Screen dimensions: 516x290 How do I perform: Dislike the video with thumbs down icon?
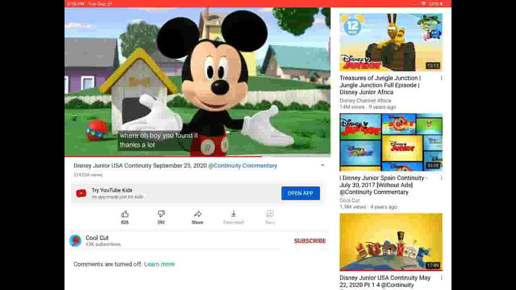click(161, 214)
